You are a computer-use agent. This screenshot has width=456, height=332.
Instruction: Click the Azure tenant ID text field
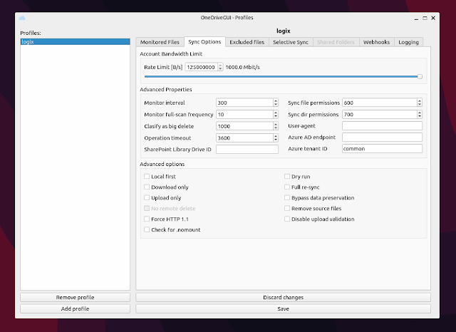(382, 150)
